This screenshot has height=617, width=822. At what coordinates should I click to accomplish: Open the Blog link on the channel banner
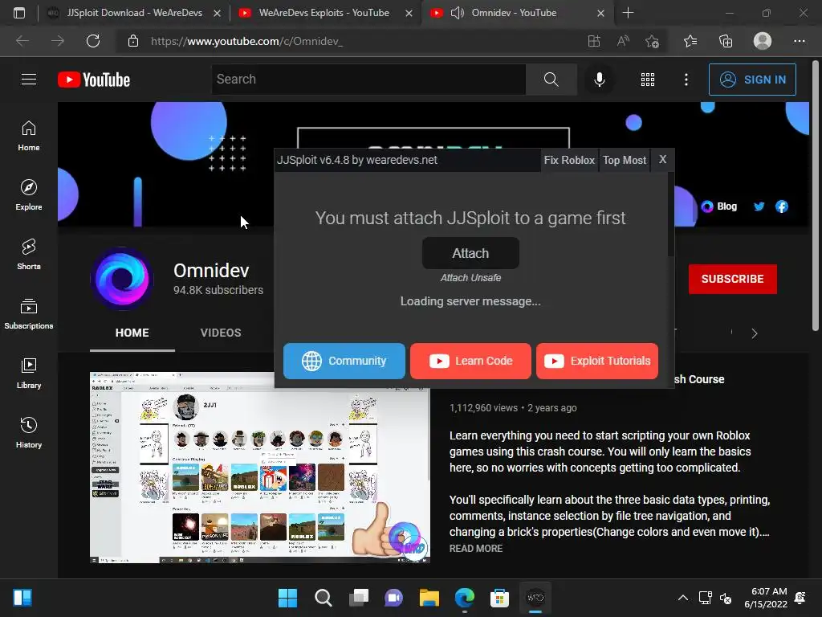point(719,206)
